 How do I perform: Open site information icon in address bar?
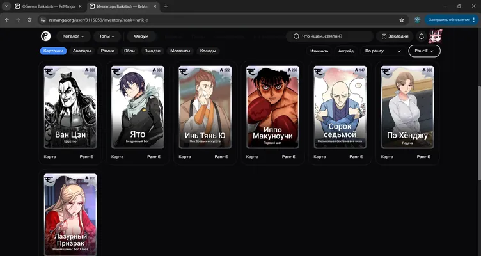pyautogui.click(x=43, y=20)
